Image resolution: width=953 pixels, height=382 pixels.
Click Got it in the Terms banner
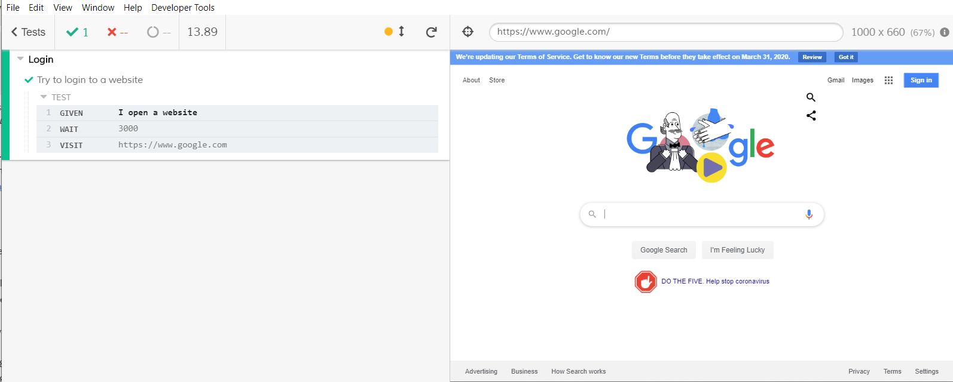click(846, 57)
